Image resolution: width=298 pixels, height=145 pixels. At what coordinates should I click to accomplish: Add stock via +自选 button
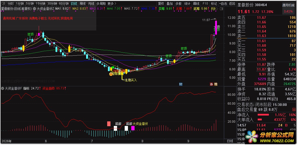point(223,4)
